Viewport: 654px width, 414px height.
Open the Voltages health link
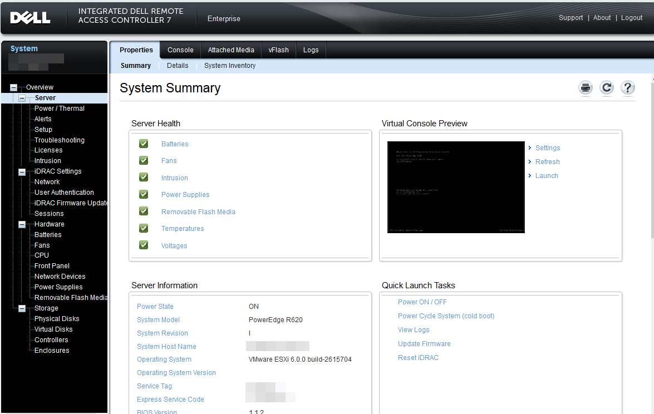174,246
